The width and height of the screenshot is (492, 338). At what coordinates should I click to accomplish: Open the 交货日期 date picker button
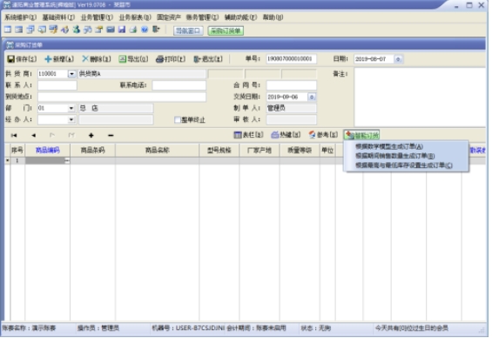click(312, 97)
